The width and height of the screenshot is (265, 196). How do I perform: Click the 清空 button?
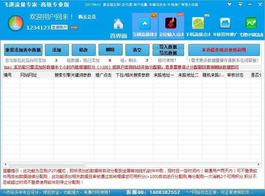pyautogui.click(x=137, y=50)
